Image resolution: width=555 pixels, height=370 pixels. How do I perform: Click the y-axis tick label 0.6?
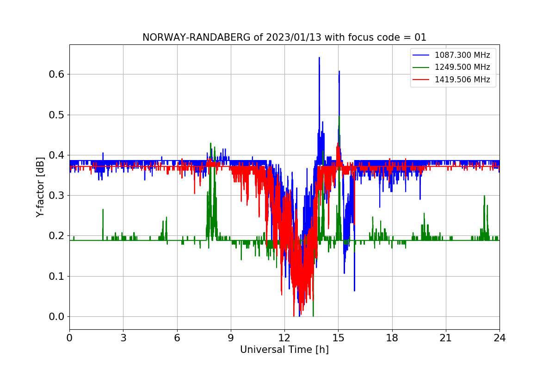tap(56, 74)
